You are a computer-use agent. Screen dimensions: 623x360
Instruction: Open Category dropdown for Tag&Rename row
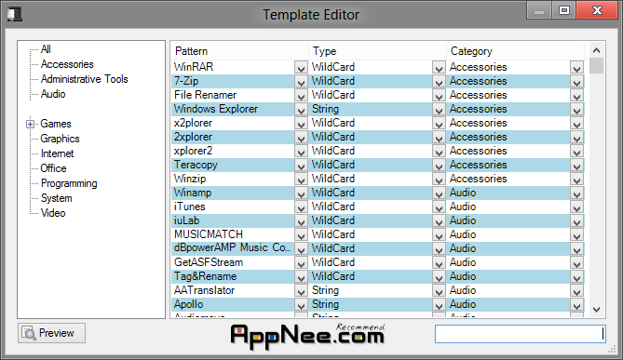coord(576,276)
